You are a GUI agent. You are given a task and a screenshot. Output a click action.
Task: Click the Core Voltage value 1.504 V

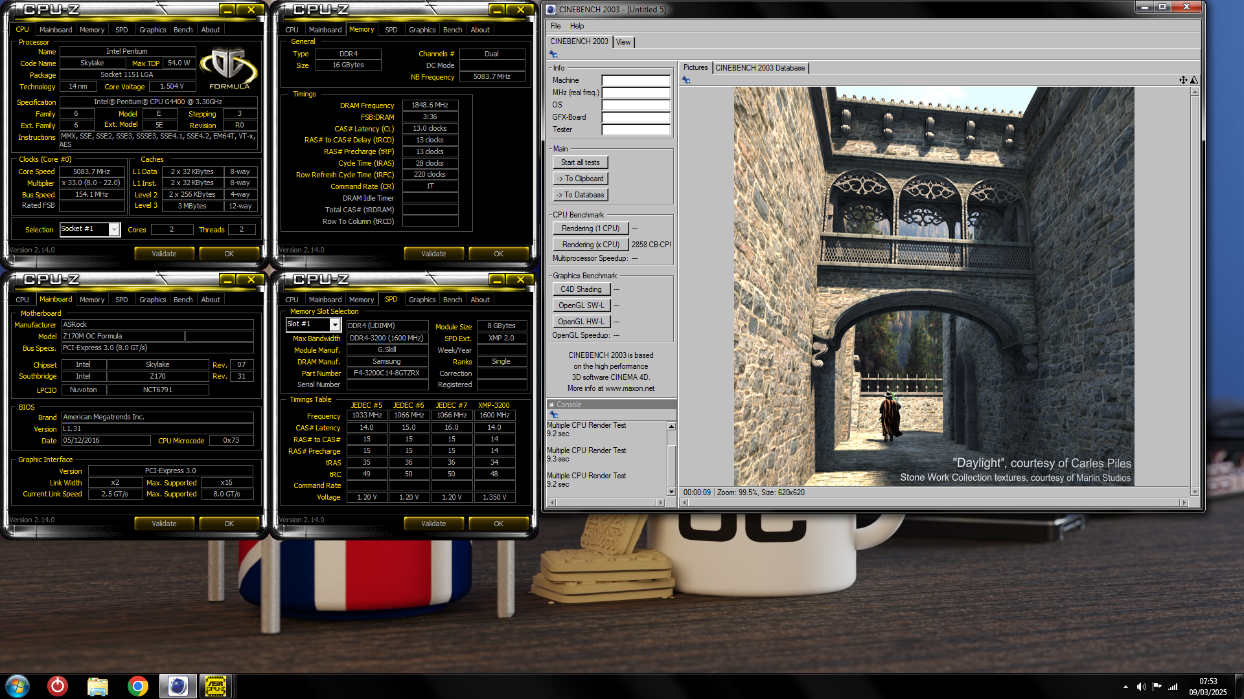click(x=172, y=87)
